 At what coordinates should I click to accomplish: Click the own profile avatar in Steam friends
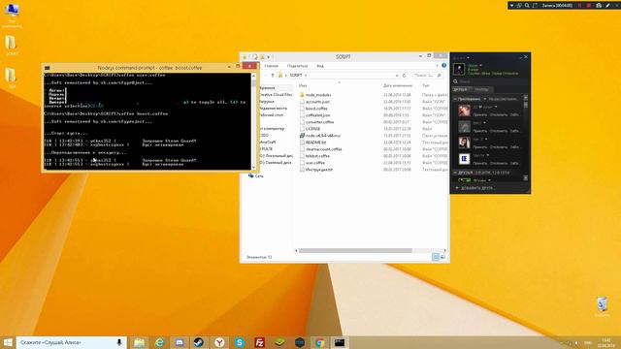click(x=459, y=69)
